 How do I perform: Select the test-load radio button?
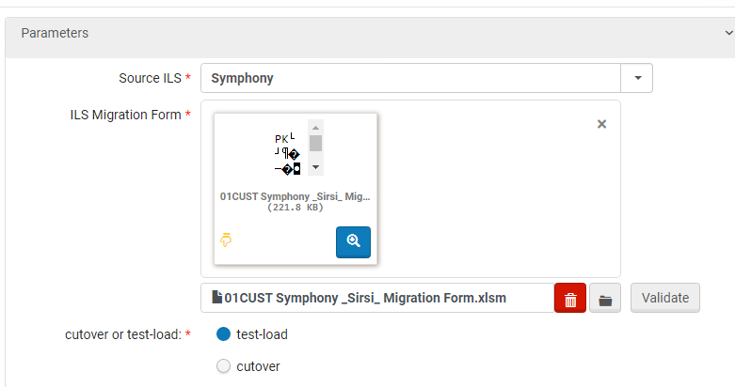tap(223, 334)
